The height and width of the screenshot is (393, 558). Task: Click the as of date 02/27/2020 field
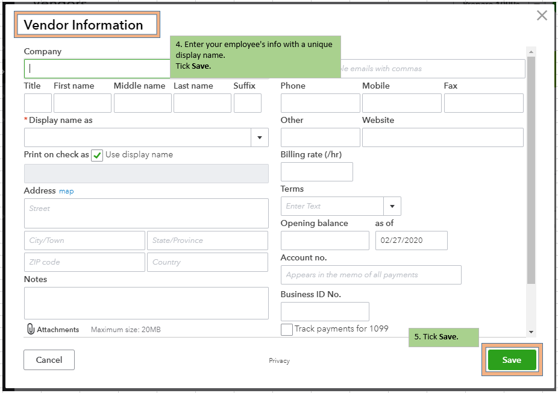[412, 241]
